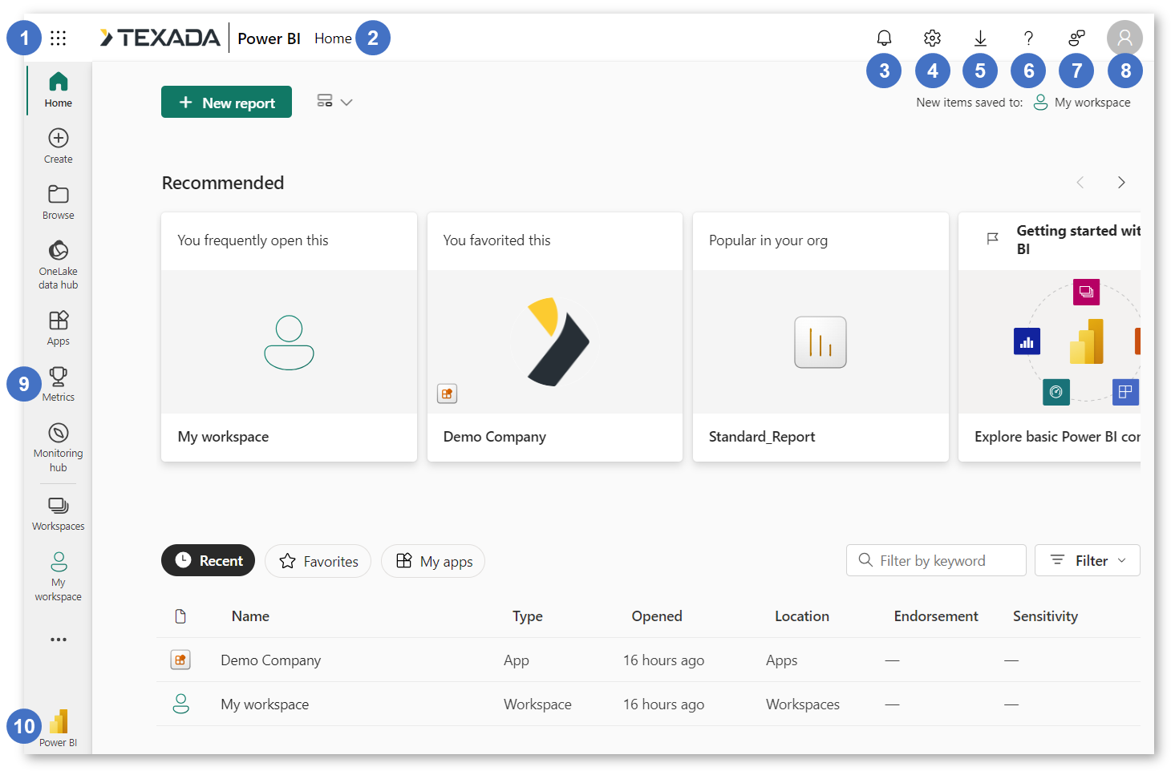
Task: Open Create in the navigation pane
Action: 59,146
